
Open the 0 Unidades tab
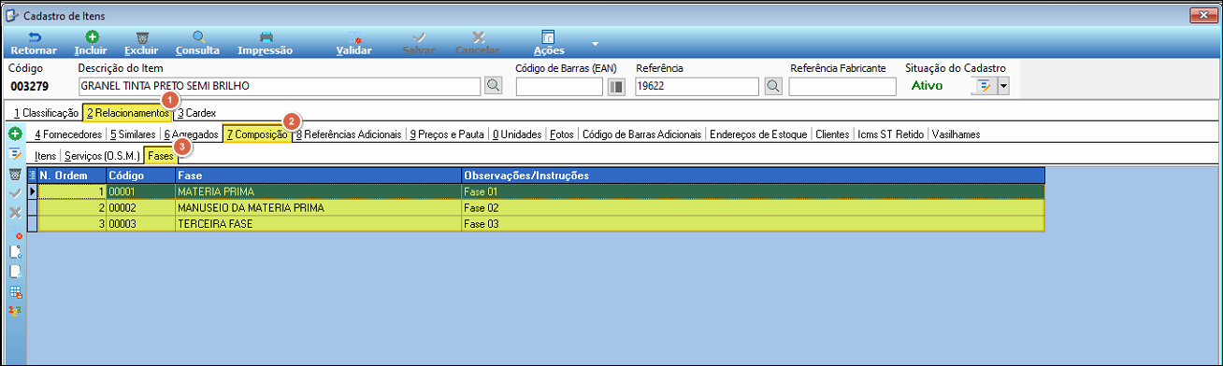[x=517, y=134]
